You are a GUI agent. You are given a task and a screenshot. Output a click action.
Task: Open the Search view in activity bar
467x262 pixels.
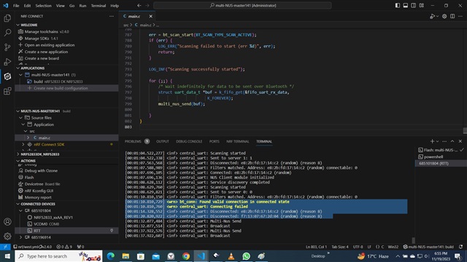7,32
